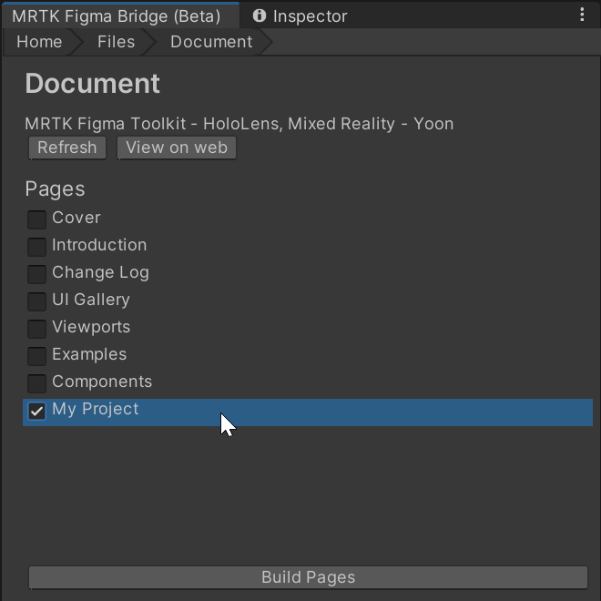Image resolution: width=601 pixels, height=601 pixels.
Task: Toggle the Components page checkbox
Action: click(x=36, y=383)
